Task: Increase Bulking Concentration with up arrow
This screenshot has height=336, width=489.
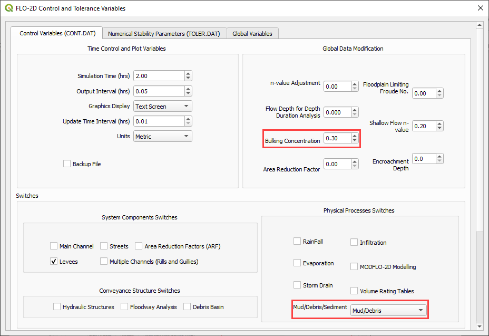Action: pyautogui.click(x=355, y=136)
